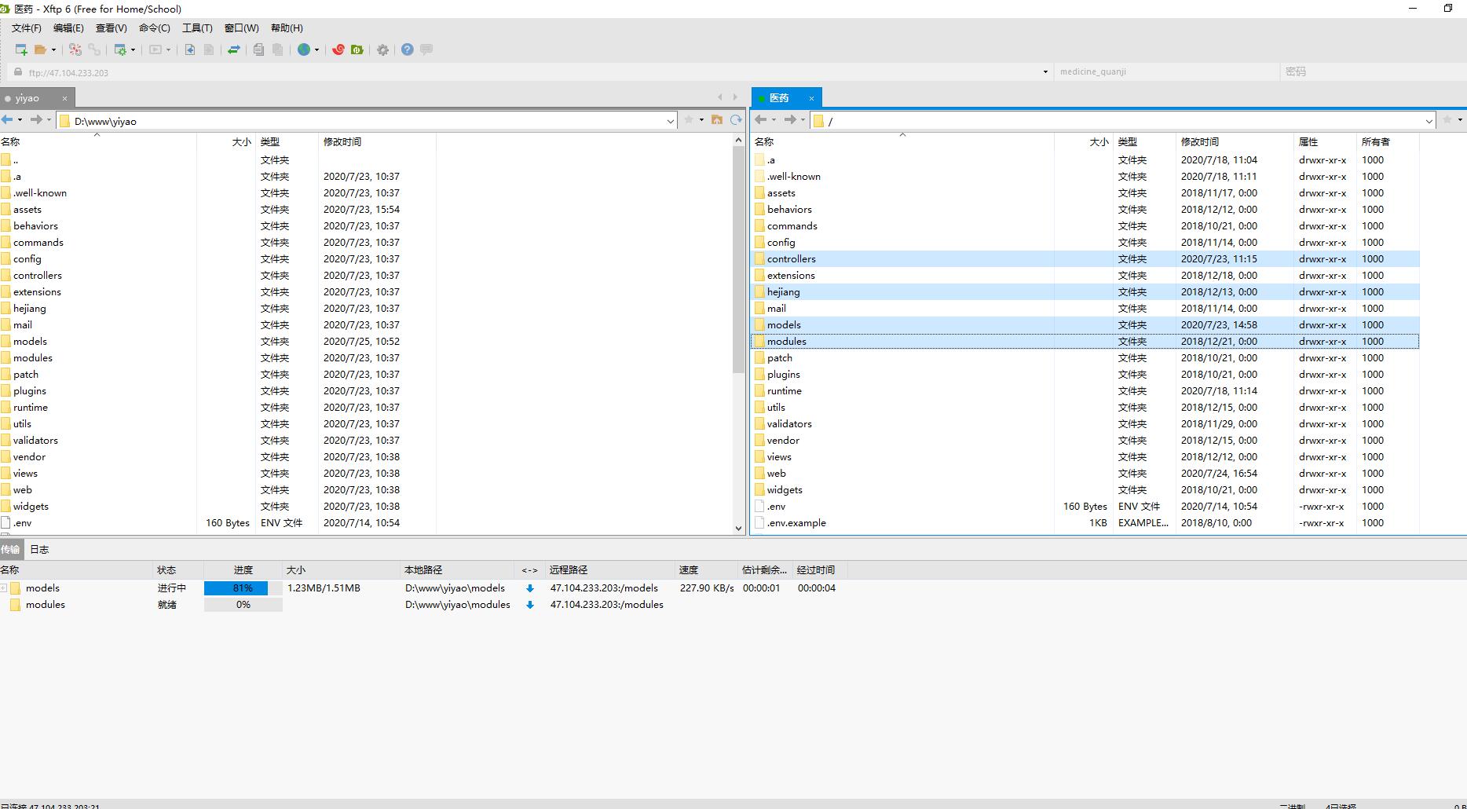The image size is (1467, 809).
Task: Click the New Session toolbar icon
Action: pyautogui.click(x=21, y=49)
